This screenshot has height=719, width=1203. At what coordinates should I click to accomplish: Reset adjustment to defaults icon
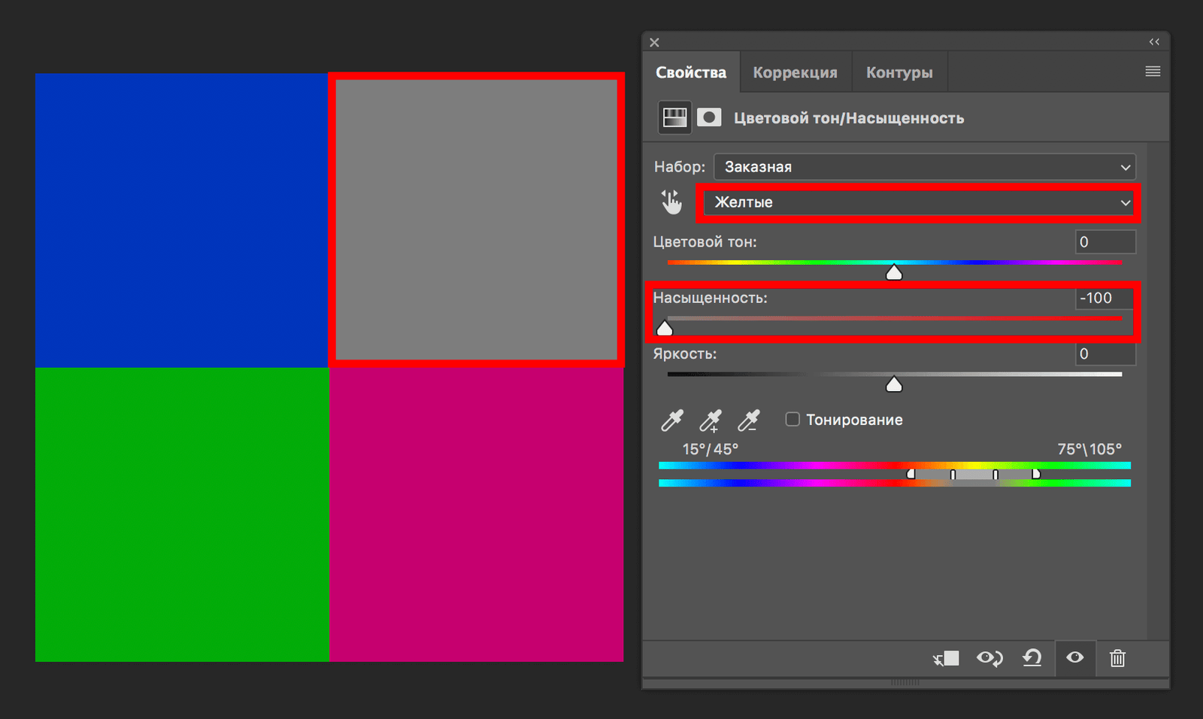point(1032,659)
